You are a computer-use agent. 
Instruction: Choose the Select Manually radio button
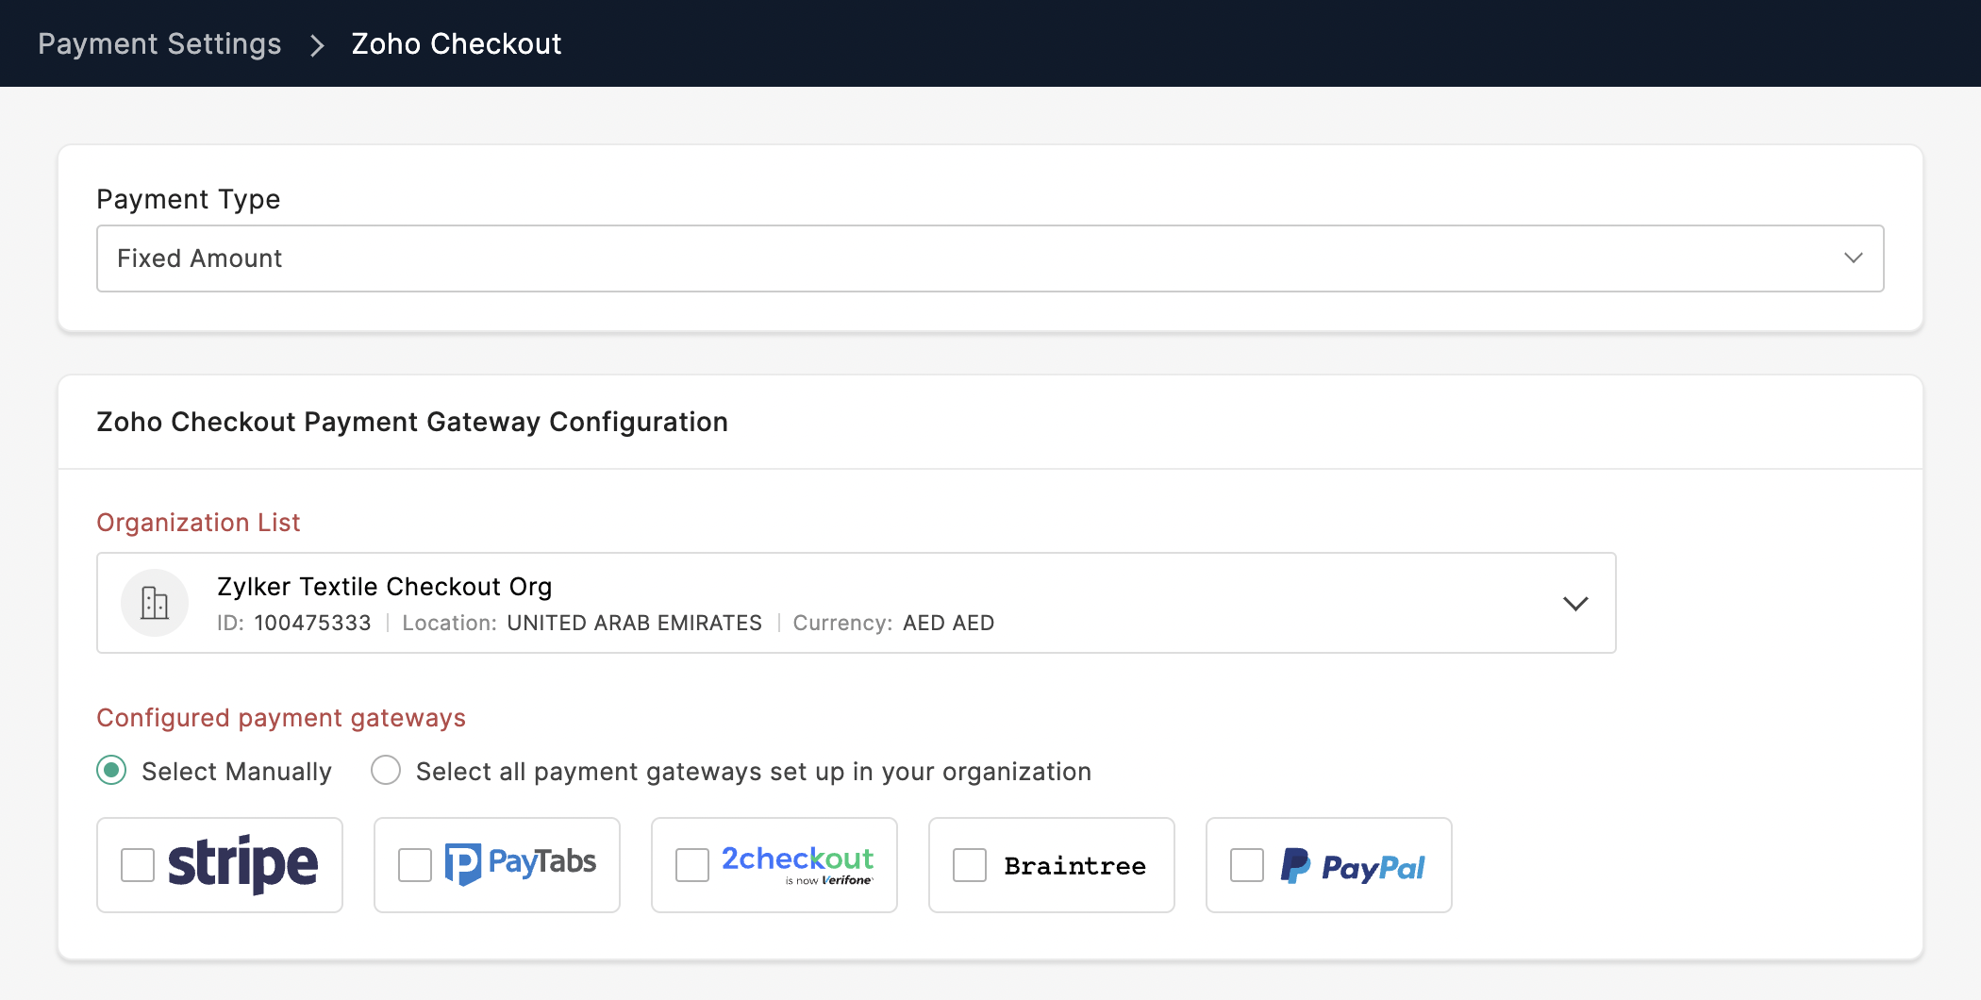pos(111,771)
